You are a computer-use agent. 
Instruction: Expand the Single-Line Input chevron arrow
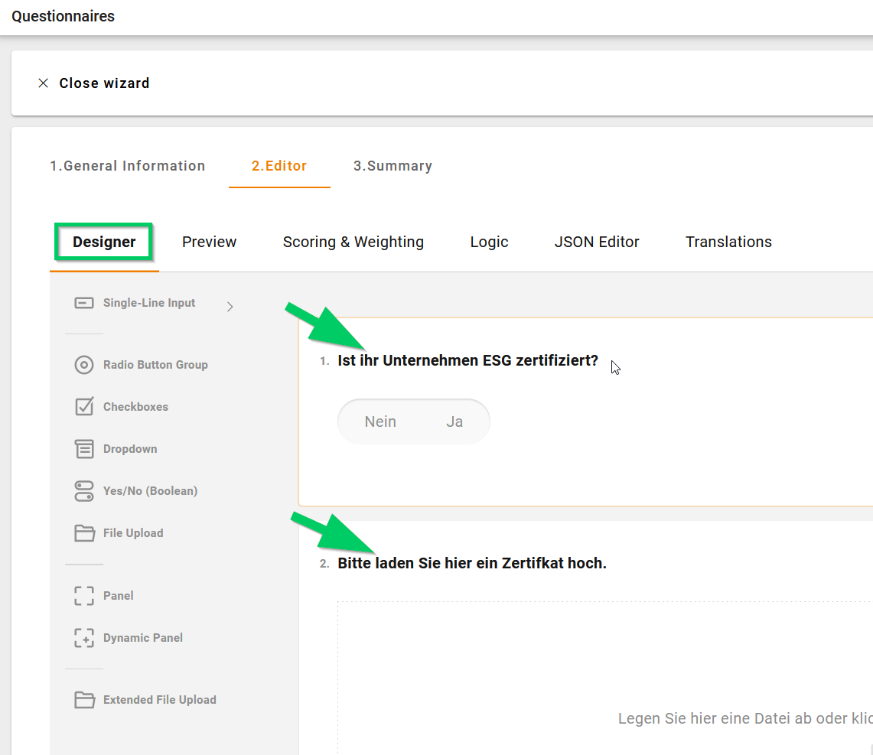click(x=230, y=307)
